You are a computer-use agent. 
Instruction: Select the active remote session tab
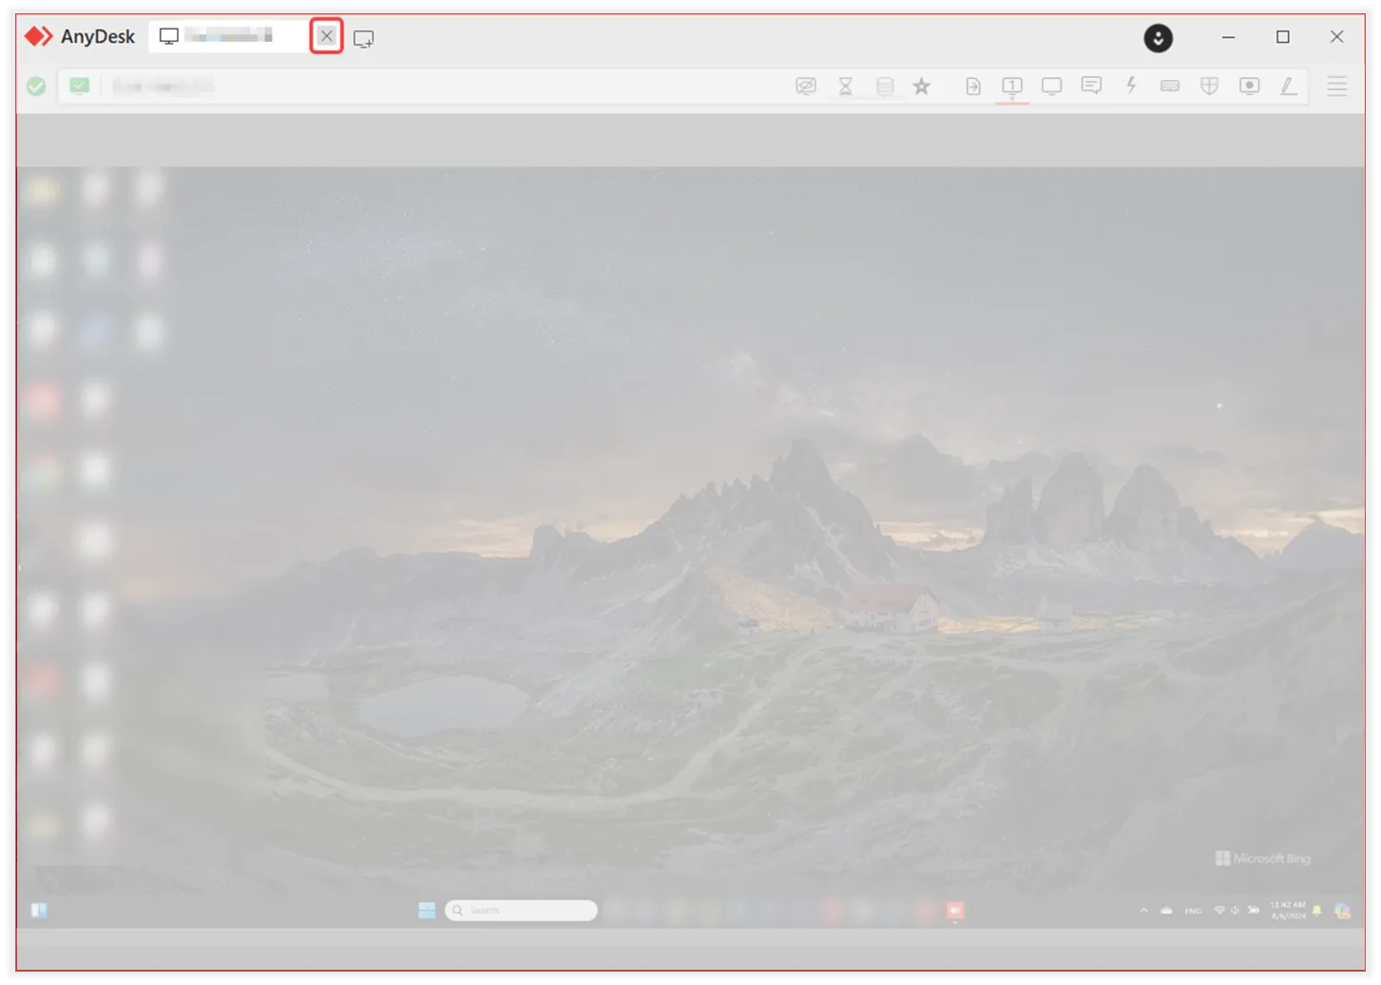coord(228,35)
